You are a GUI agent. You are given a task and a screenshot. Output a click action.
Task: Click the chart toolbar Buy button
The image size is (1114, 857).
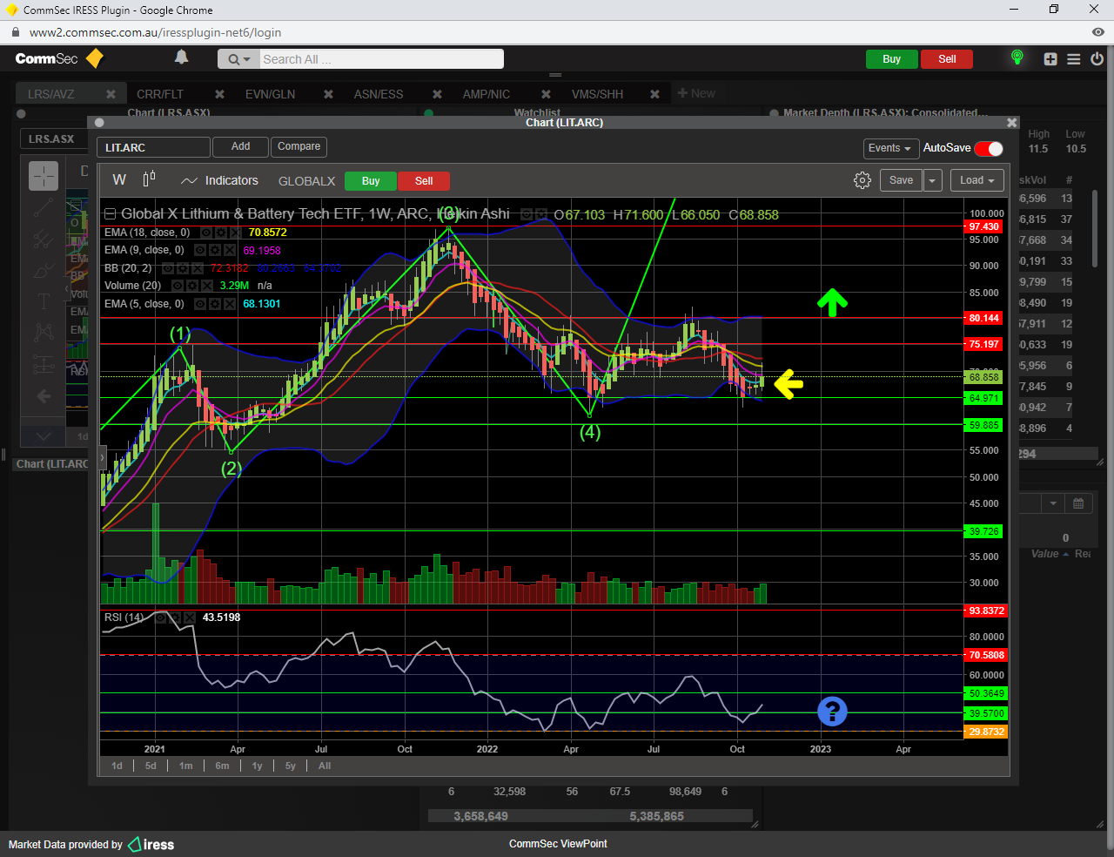371,181
